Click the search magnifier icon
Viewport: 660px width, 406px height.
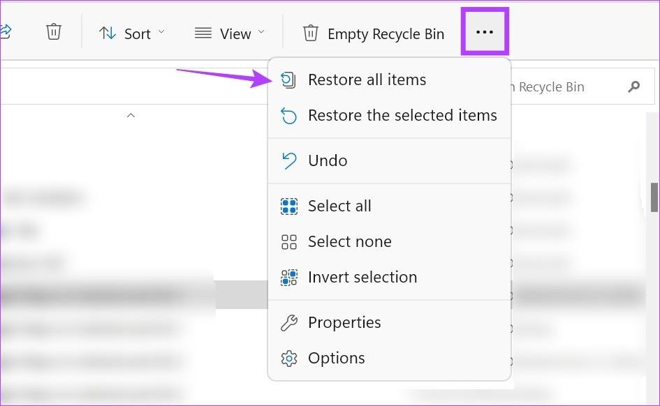coord(633,87)
